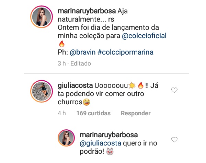Viewport: 206px width, 163px height.
Task: Tap the 3 h Editado timestamp
Action: pyautogui.click(x=75, y=63)
